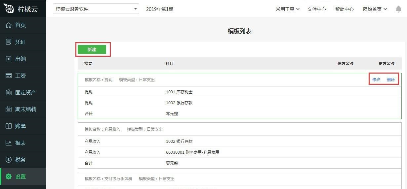Select the 模板名称：利息收入 header row
Viewport: 407px width, 189px height.
click(x=240, y=129)
